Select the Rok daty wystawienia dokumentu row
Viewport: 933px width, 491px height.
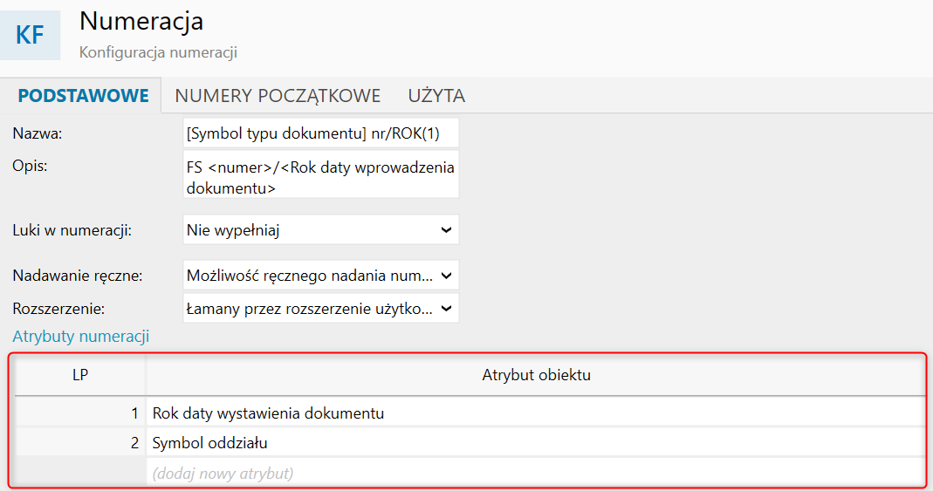[x=536, y=413]
